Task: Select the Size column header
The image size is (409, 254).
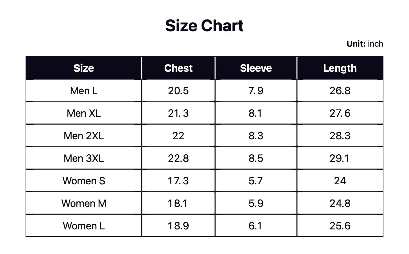Action: pyautogui.click(x=84, y=68)
